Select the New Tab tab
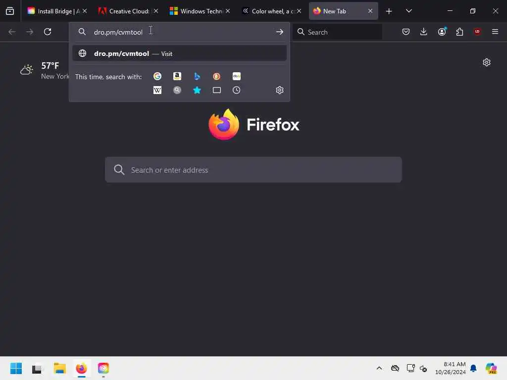The image size is (507, 380). point(344,11)
